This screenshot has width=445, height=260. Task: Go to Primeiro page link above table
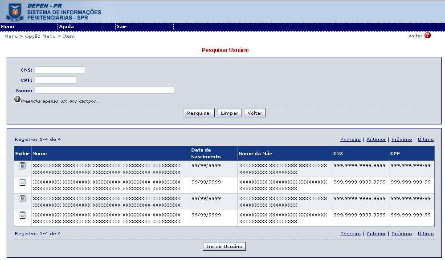click(350, 140)
